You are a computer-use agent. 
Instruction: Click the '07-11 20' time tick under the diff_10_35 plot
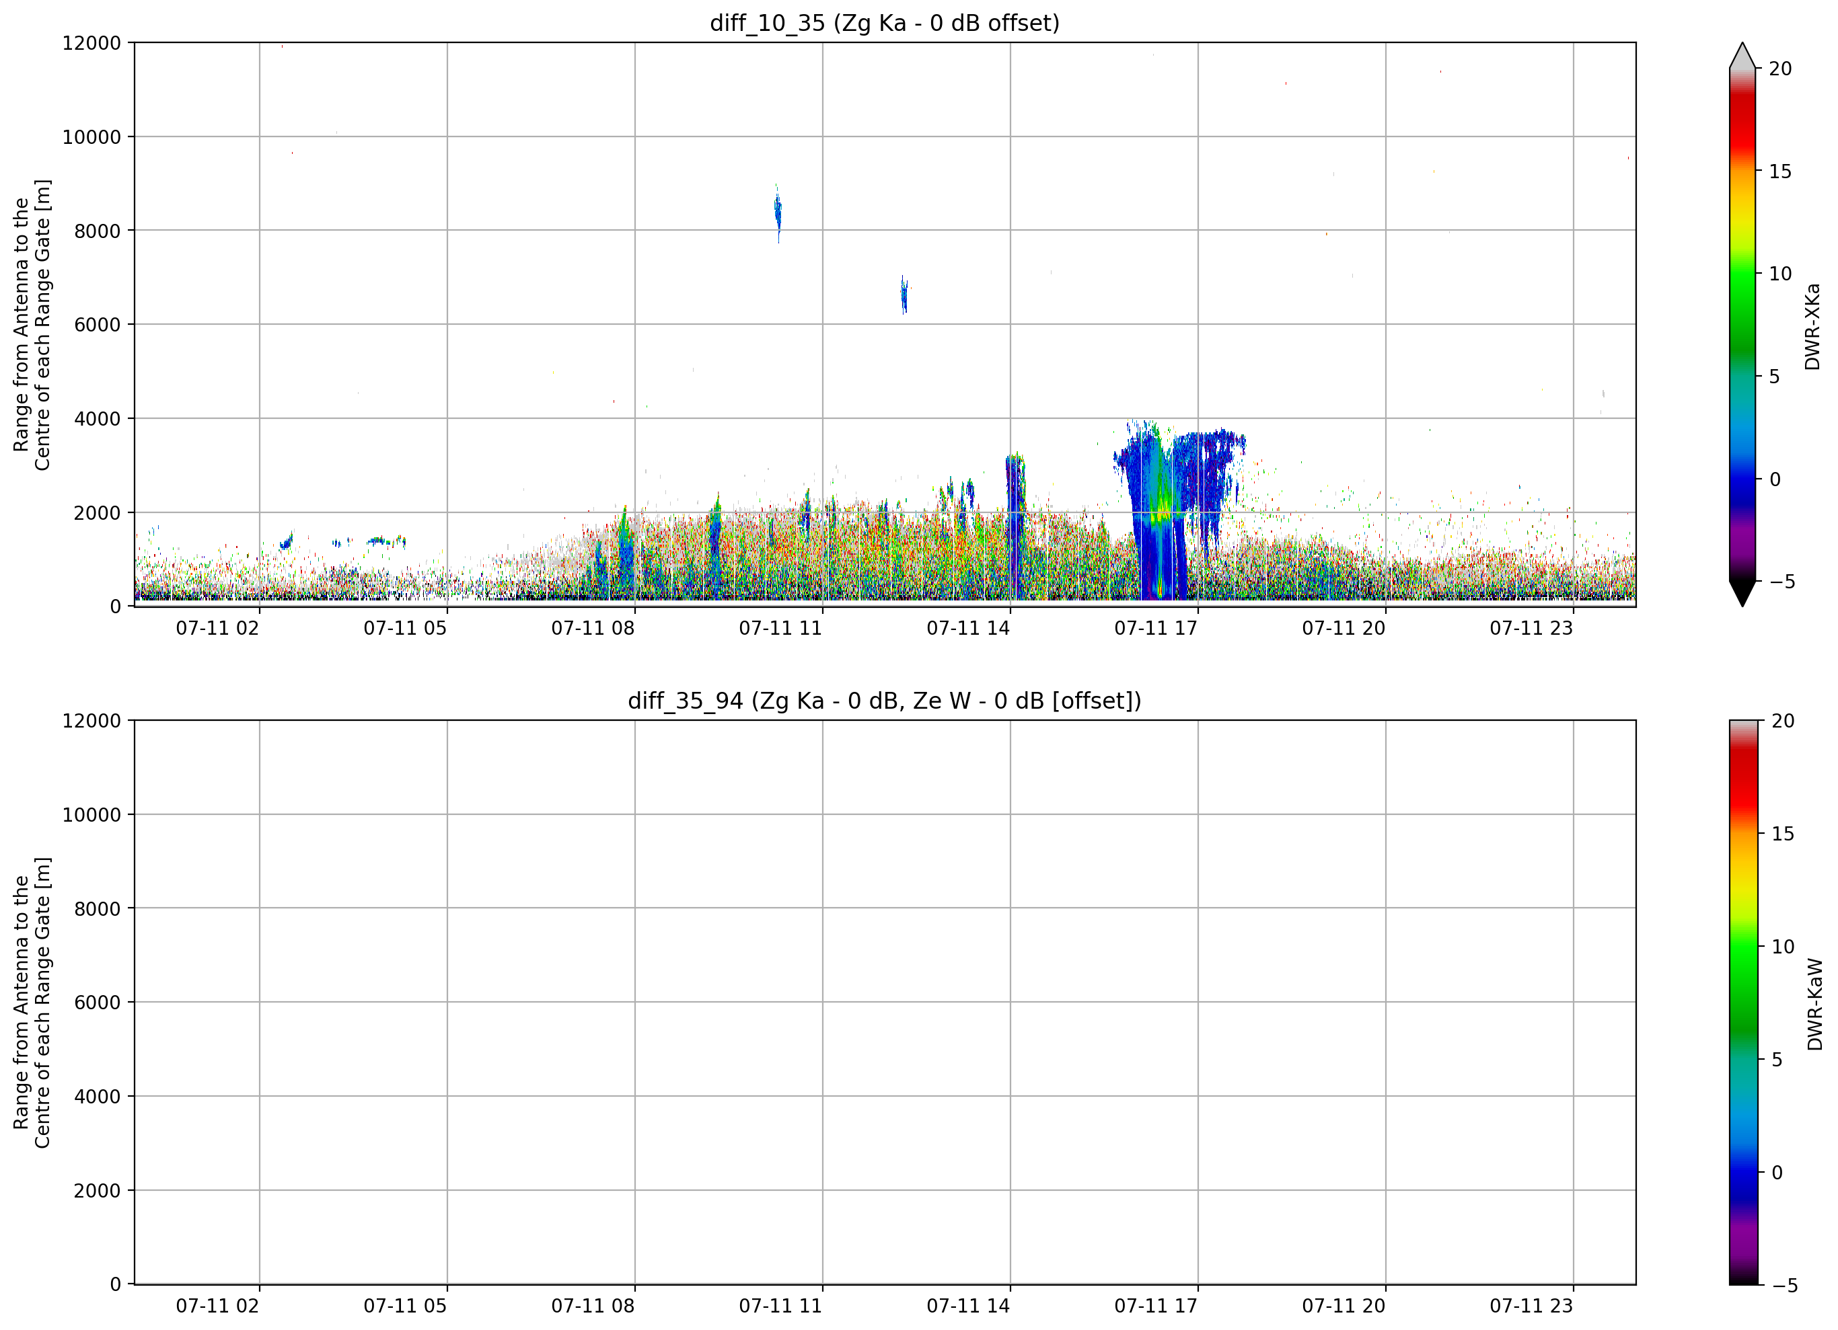pos(1344,629)
